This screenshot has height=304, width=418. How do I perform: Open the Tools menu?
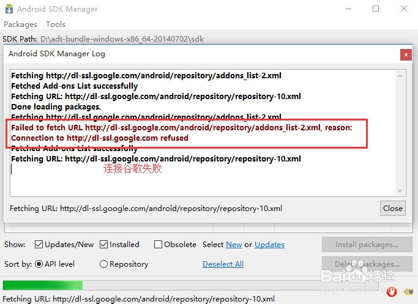56,24
